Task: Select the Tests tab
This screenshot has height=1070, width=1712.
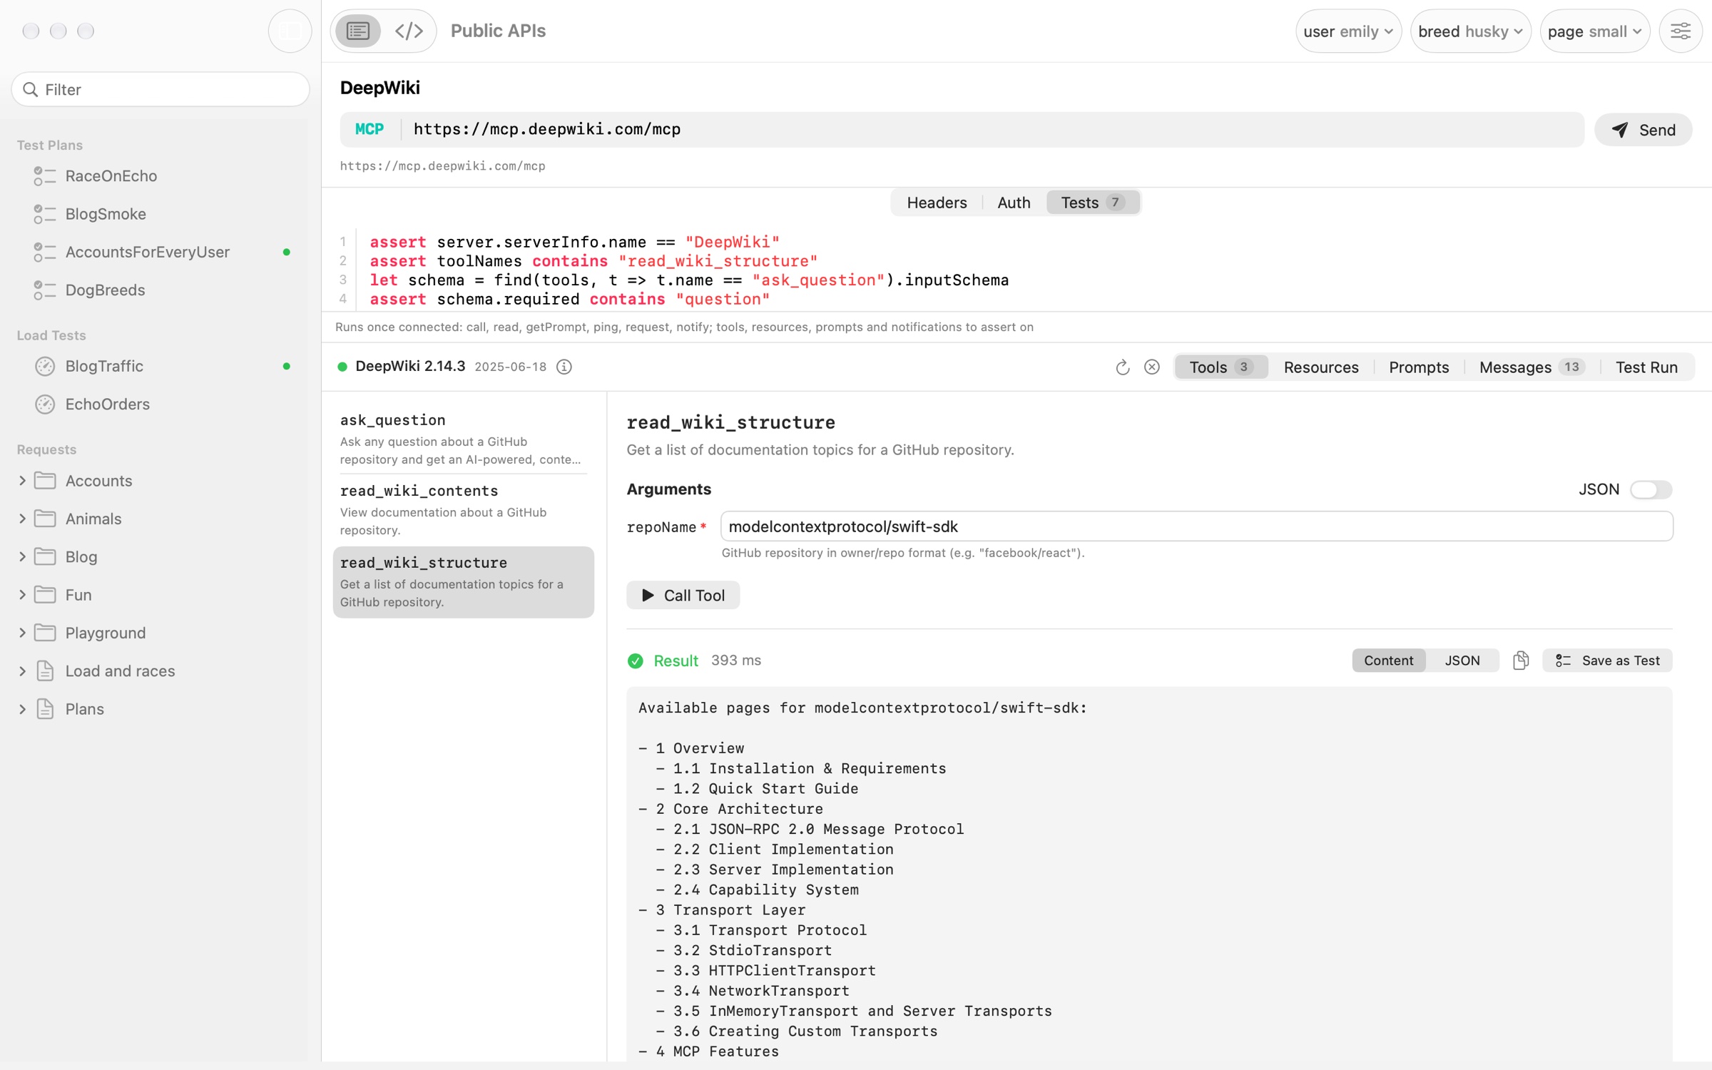Action: [1093, 203]
